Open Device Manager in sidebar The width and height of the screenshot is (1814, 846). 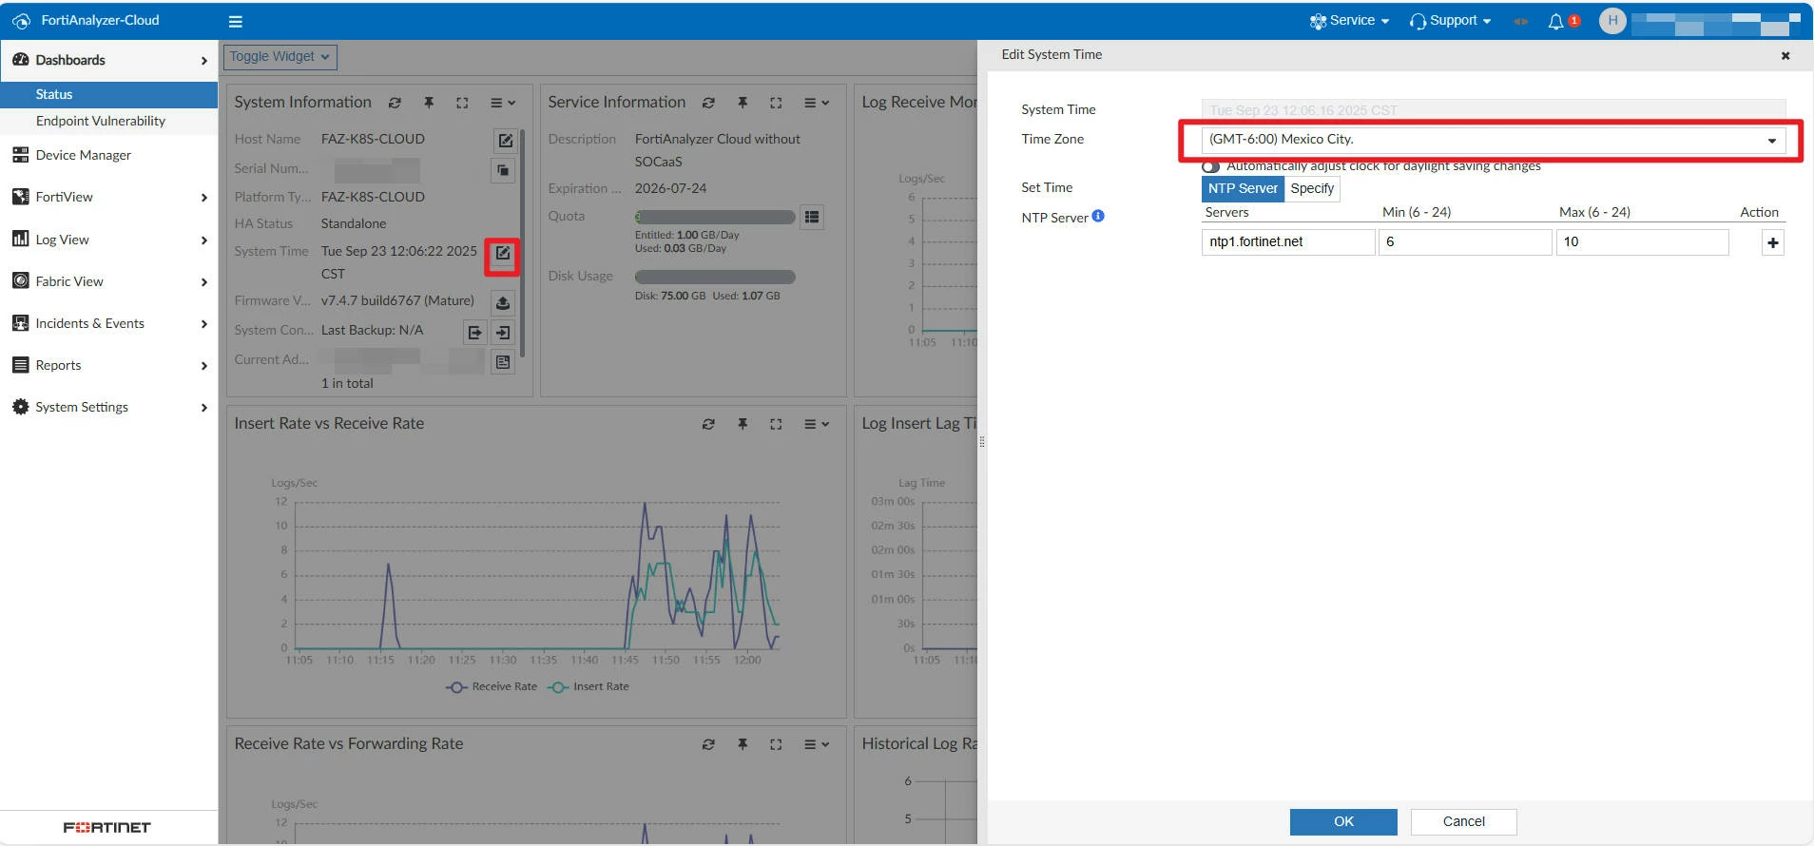coord(109,155)
